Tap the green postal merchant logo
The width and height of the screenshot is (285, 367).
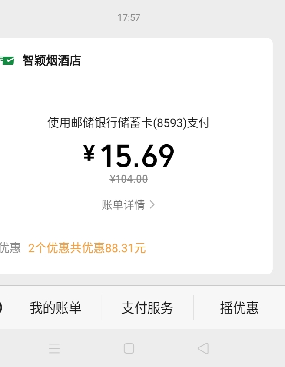click(x=7, y=60)
